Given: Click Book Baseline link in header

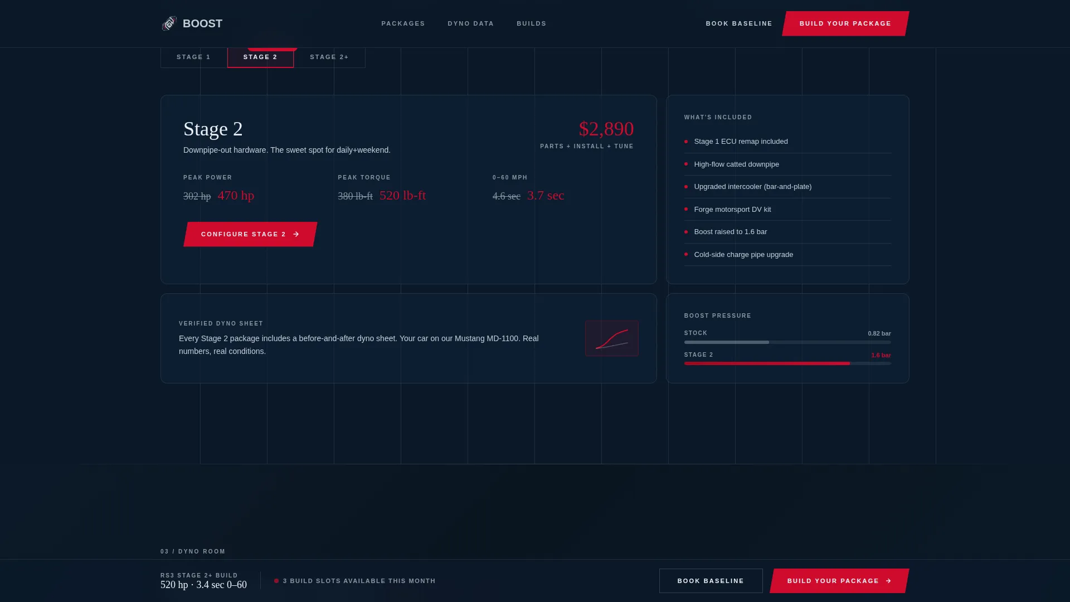Looking at the screenshot, I should click(739, 23).
